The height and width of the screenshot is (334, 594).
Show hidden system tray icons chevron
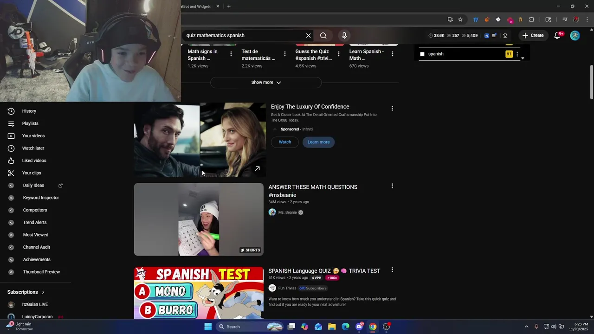point(526,327)
